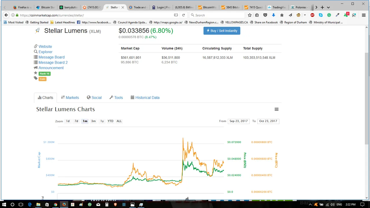Viewport: 370px width, 208px height.
Task: Open the Downloads arrow icon
Action: [x=273, y=15]
